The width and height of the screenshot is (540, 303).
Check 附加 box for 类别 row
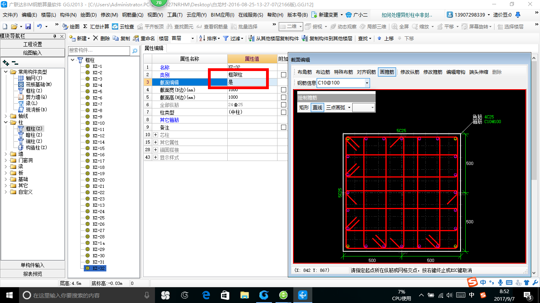click(x=283, y=75)
